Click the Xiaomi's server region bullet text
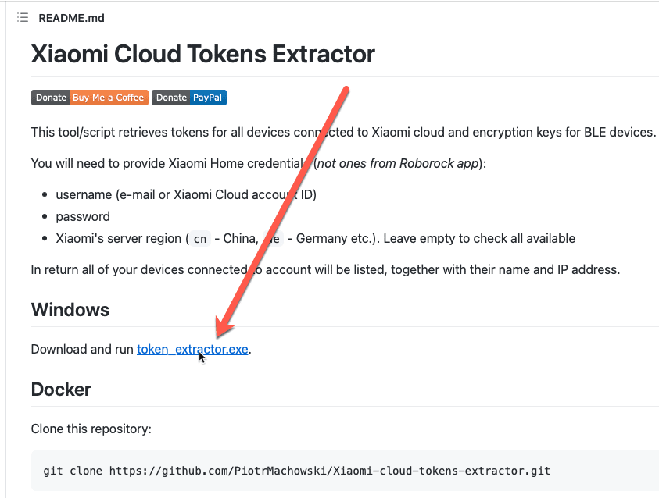 (119, 238)
